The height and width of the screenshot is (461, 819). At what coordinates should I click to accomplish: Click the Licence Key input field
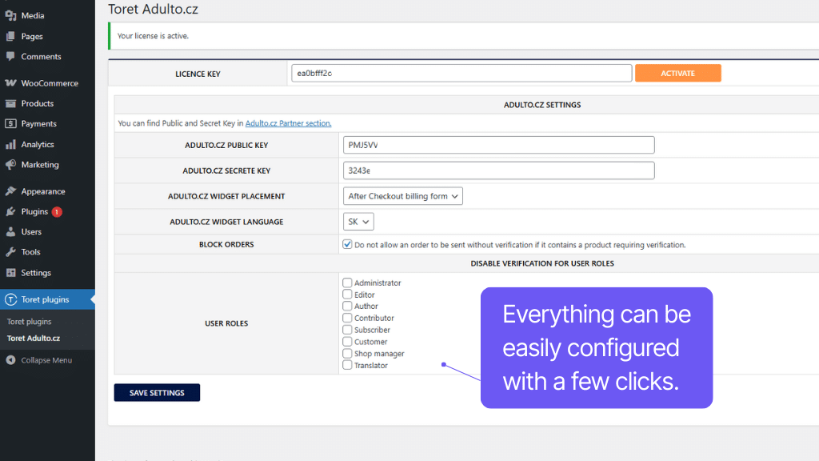click(461, 73)
